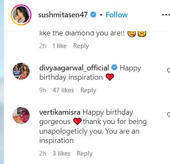
Task: View the '1 like' count on top comment
Action: tap(60, 46)
